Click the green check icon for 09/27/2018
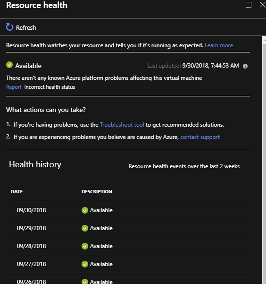The width and height of the screenshot is (266, 284). tap(84, 264)
